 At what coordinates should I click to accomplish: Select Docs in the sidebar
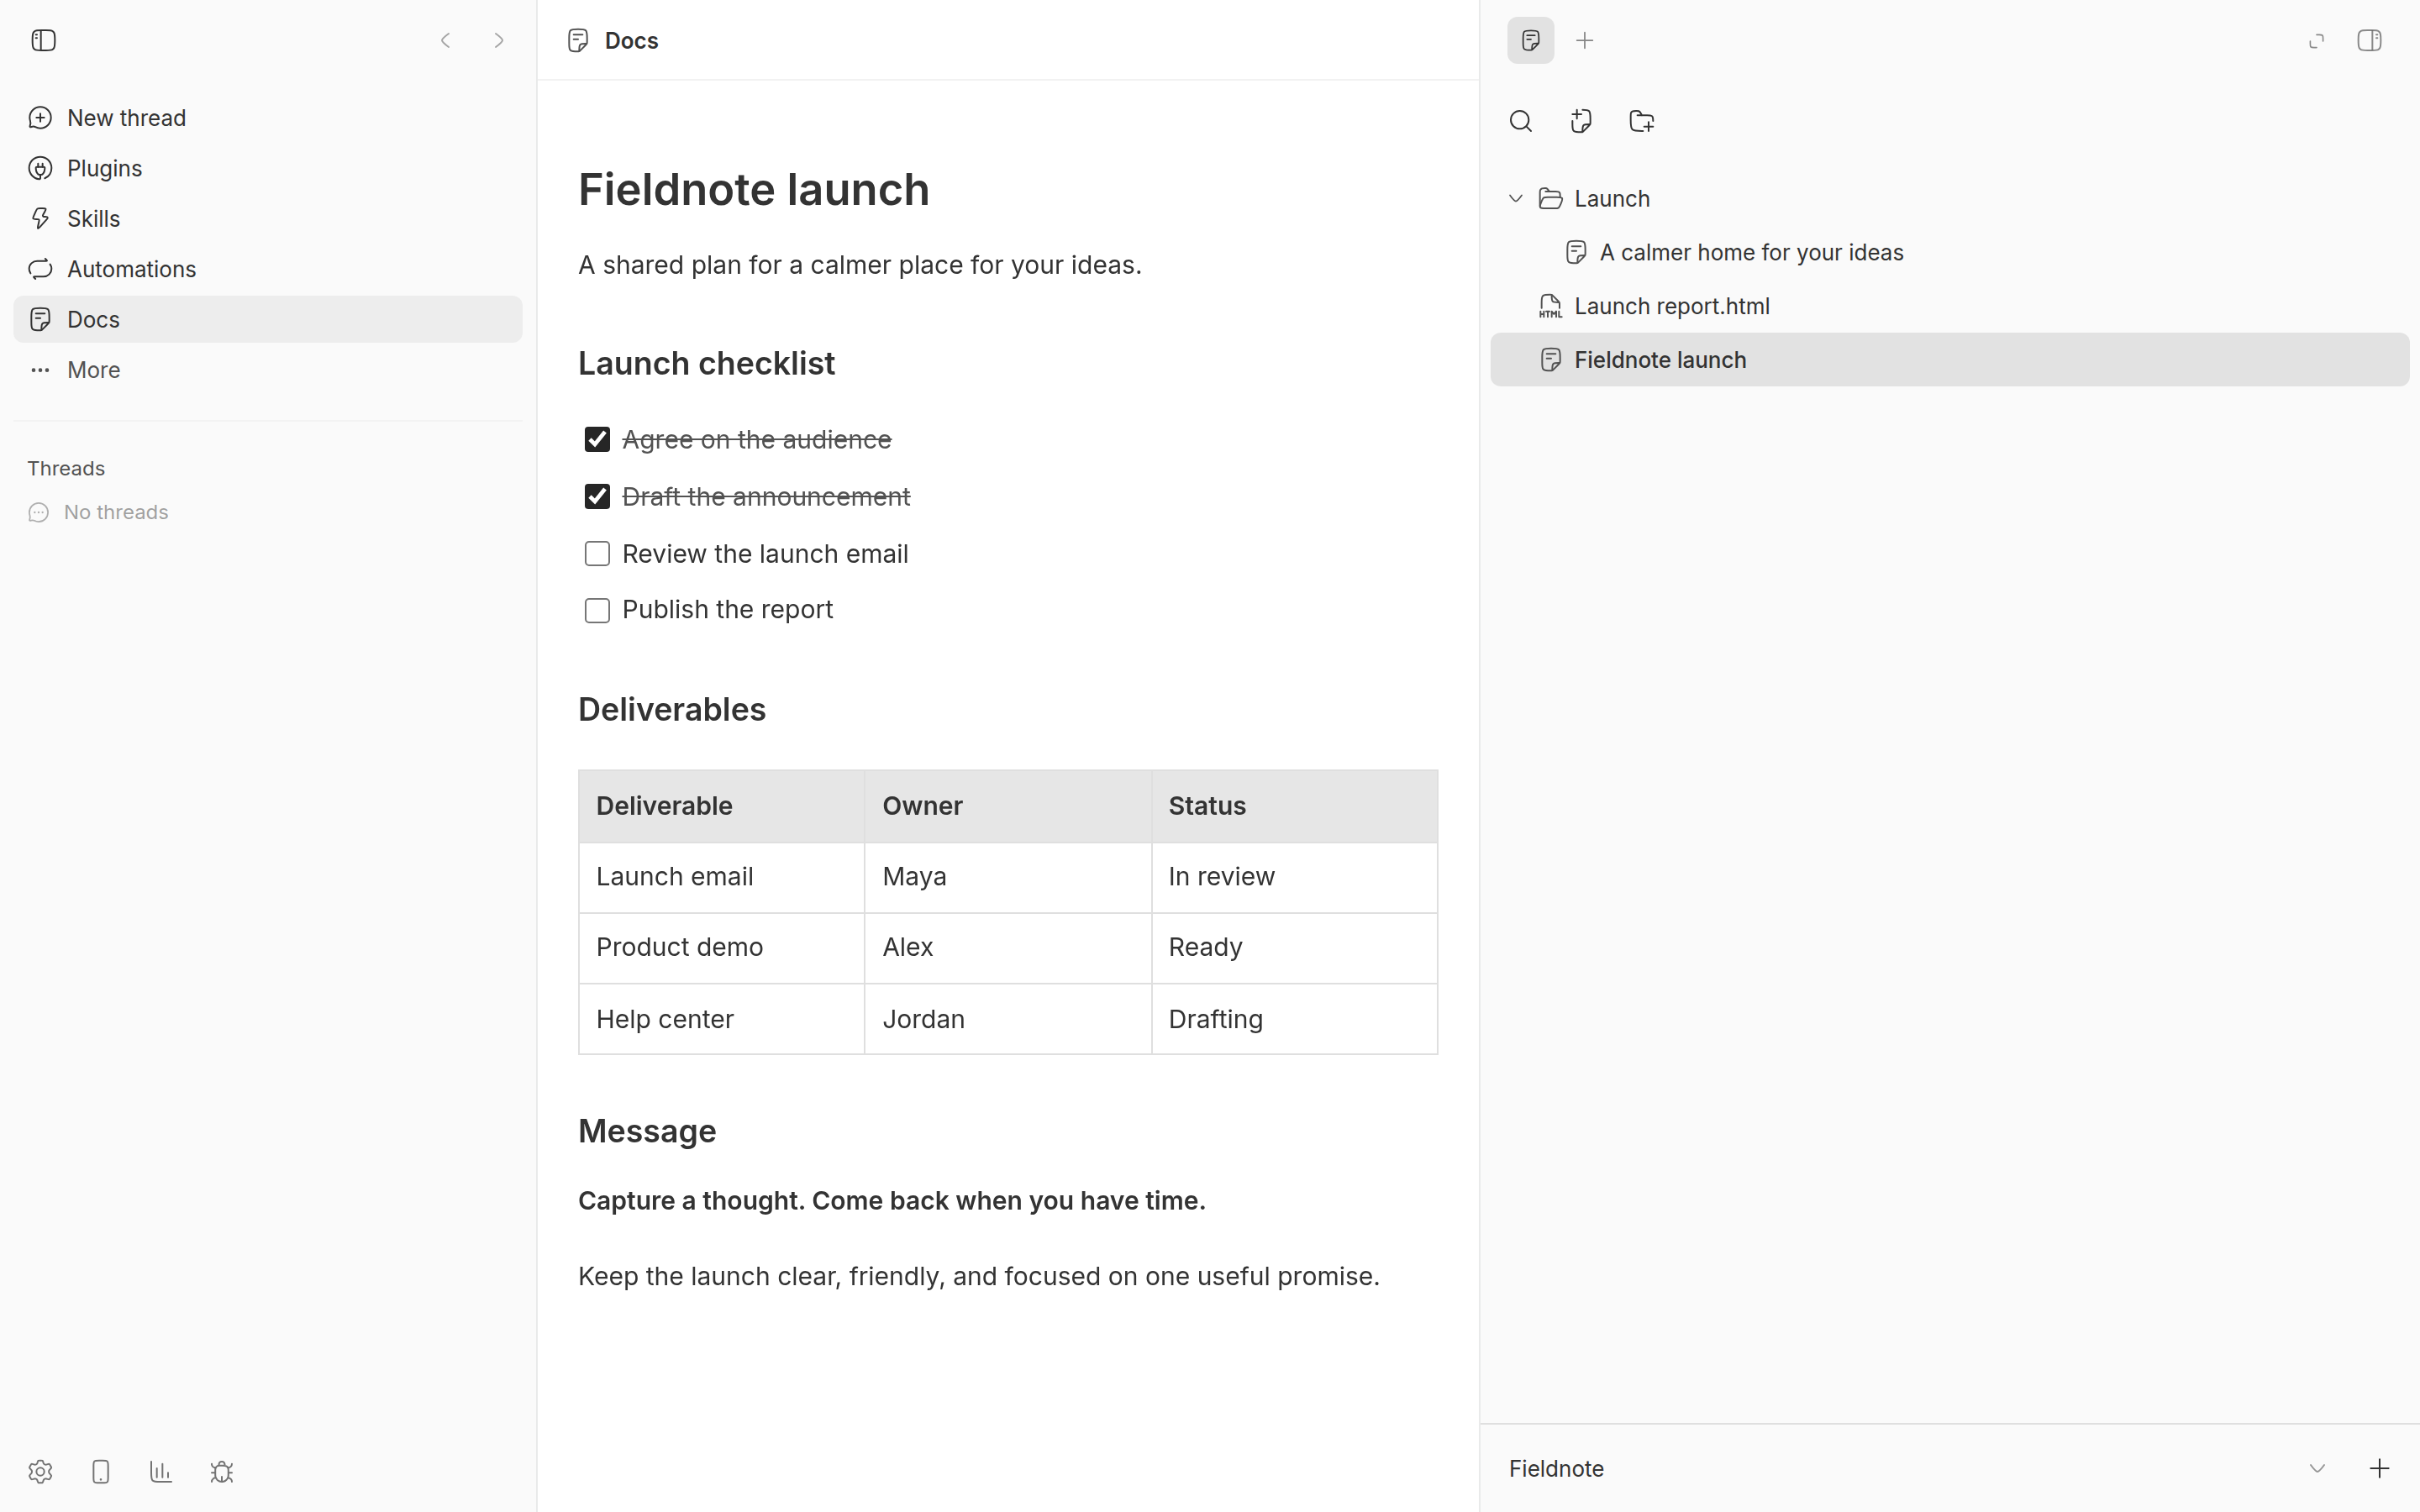[267, 319]
